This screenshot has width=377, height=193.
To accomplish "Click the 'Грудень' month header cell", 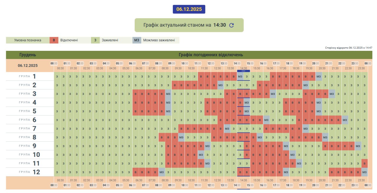I will pos(28,55).
